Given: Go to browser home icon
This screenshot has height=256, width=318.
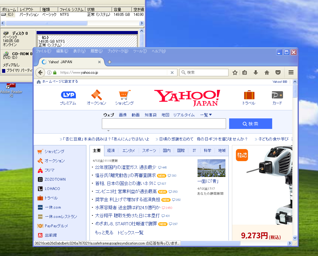Looking at the screenshot, I should tap(267, 73).
